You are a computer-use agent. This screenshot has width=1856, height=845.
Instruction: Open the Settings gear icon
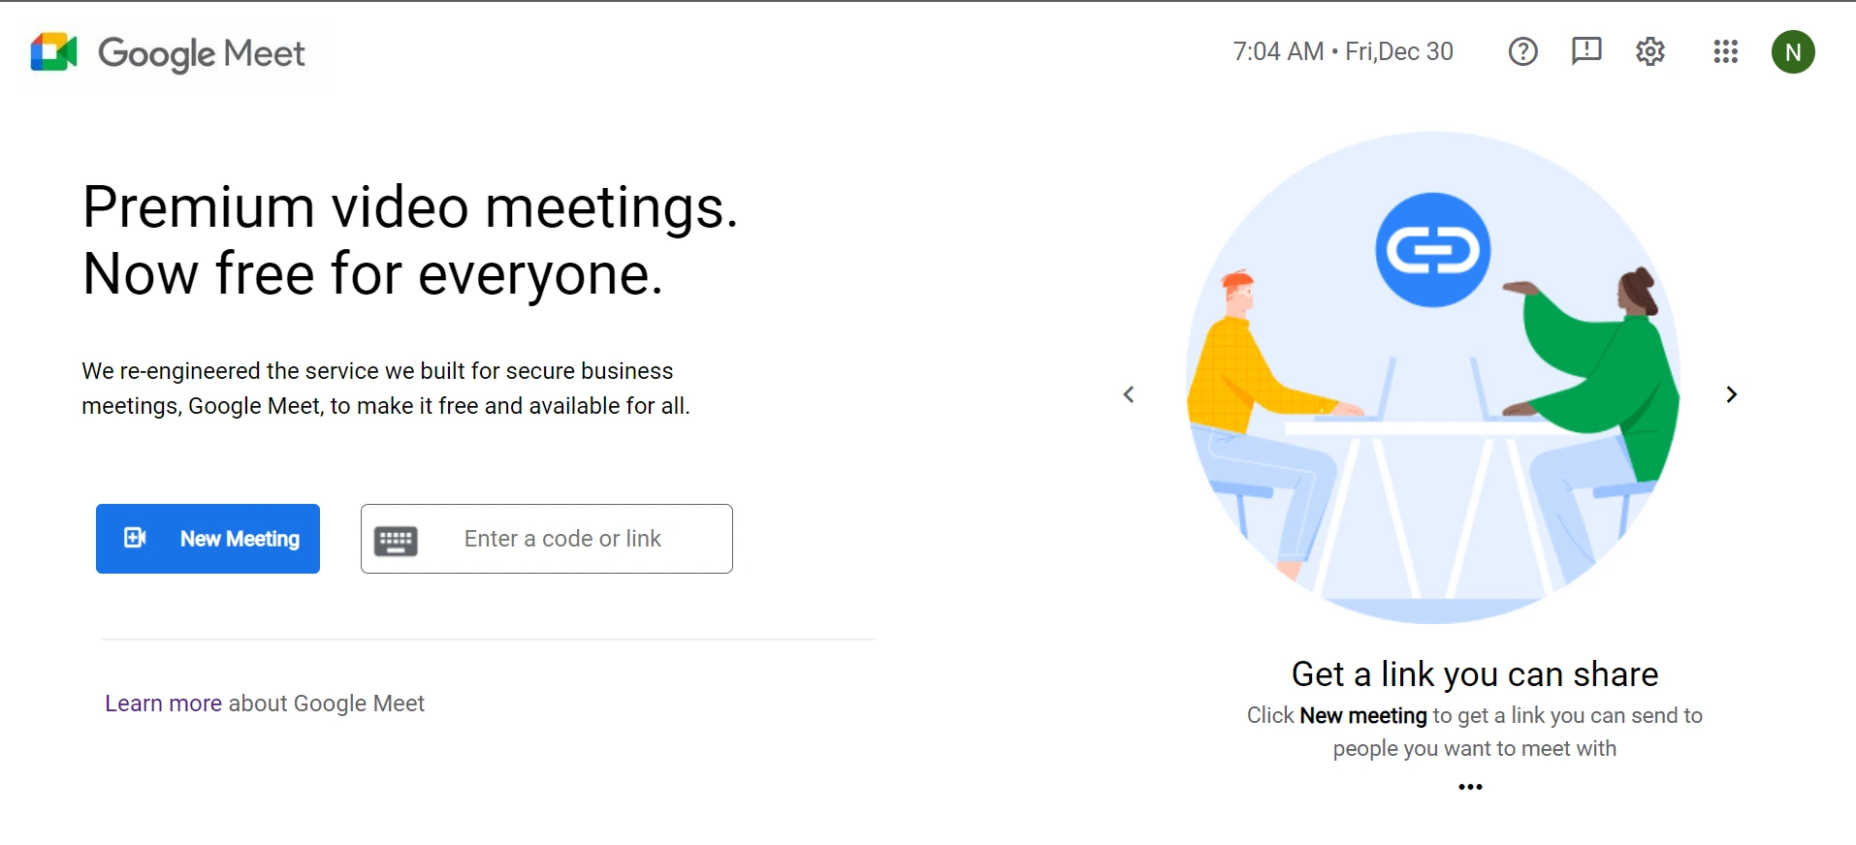tap(1650, 51)
